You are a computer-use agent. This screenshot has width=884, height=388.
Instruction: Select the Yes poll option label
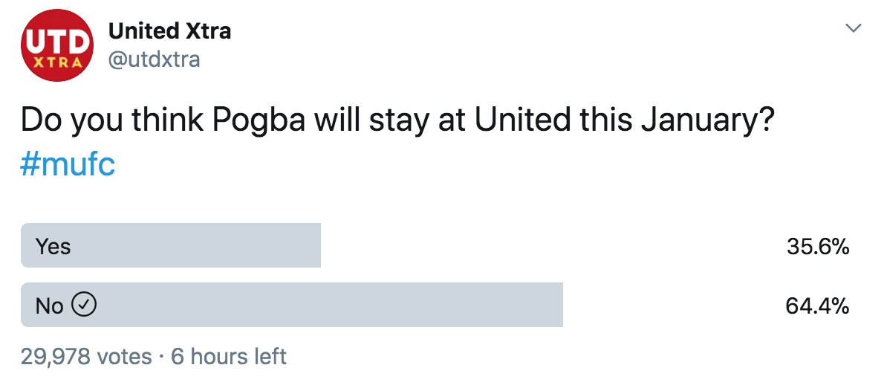(x=53, y=247)
